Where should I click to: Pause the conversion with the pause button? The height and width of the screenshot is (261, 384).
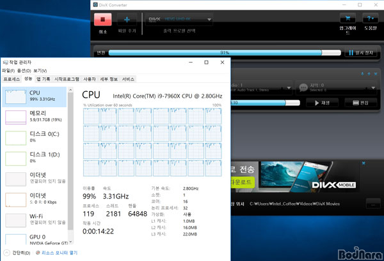361,52
